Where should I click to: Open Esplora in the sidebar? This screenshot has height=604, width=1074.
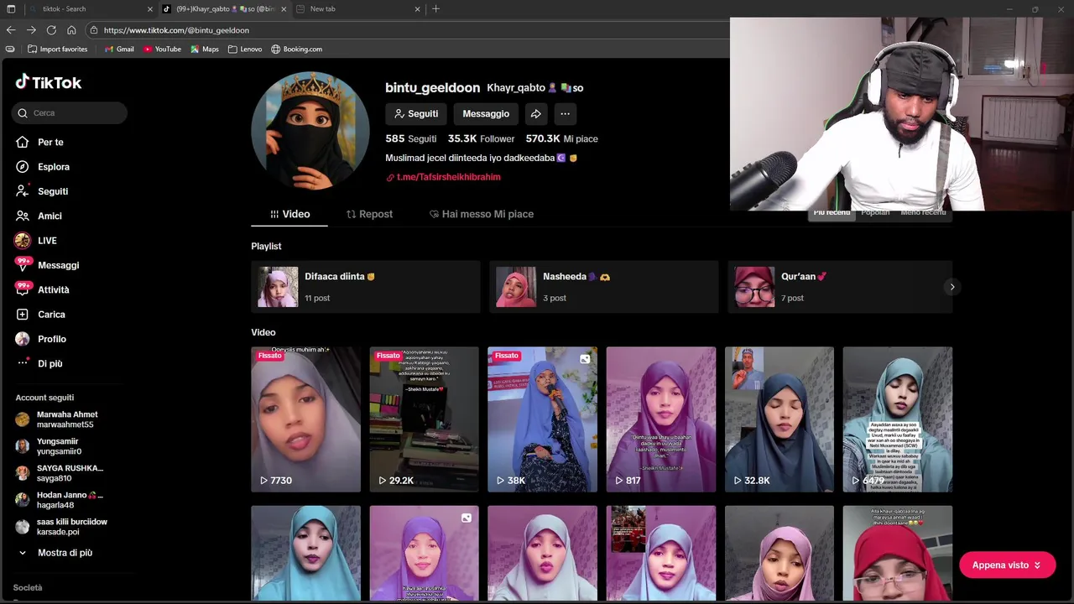[43, 167]
